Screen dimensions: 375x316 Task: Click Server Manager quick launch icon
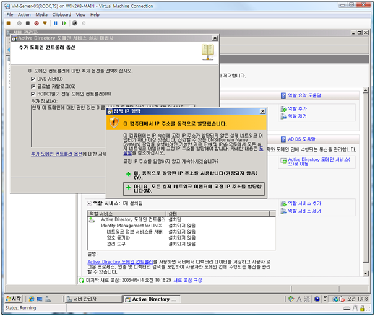pos(48,299)
